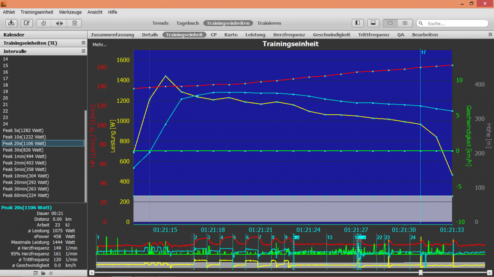
Task: Open the Intervalle panel options menu
Action: point(83,51)
